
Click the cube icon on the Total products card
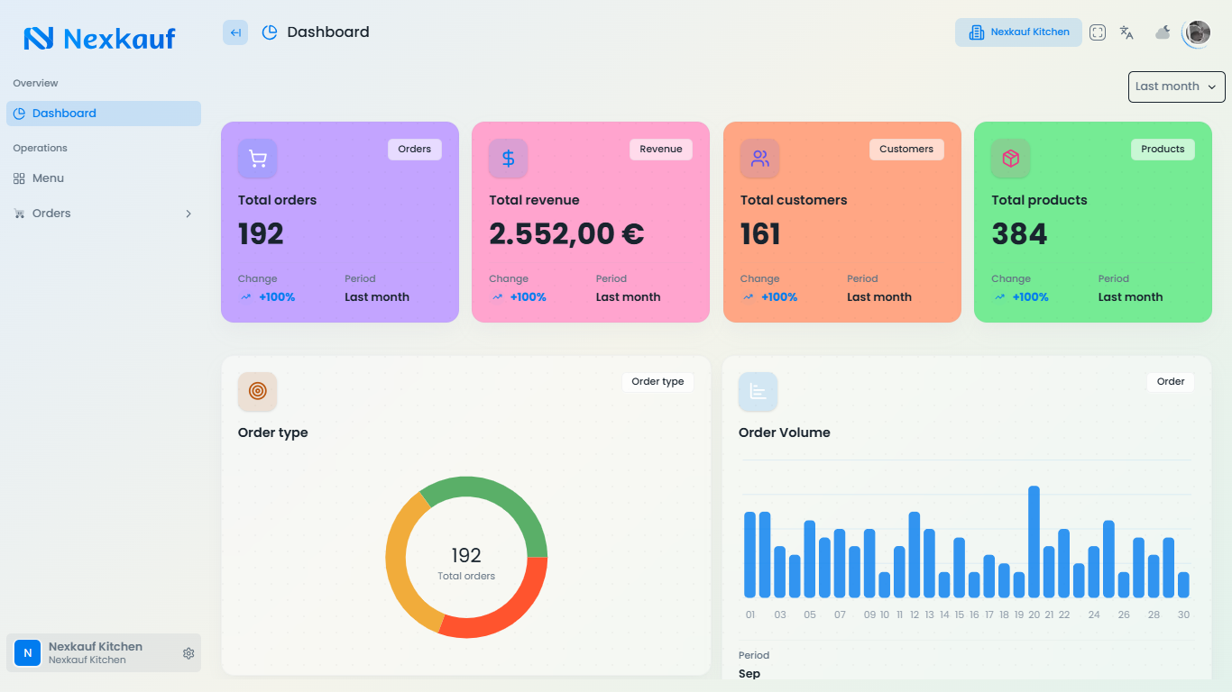(1009, 158)
